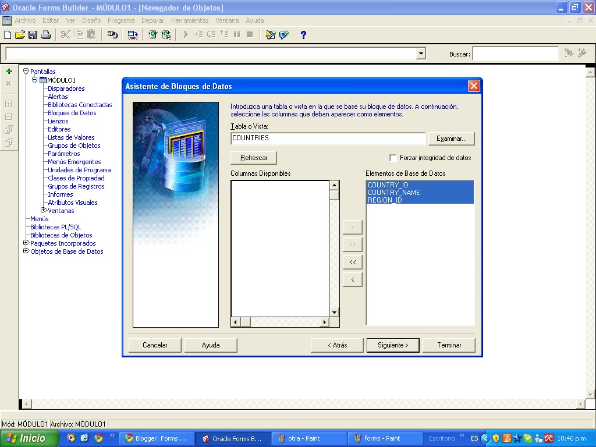The height and width of the screenshot is (447, 596).
Task: Click the Expand All sidebar icon
Action: tap(9, 130)
